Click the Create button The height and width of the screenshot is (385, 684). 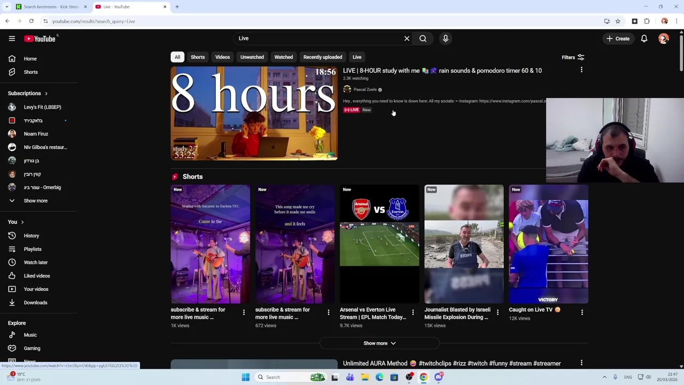(618, 38)
